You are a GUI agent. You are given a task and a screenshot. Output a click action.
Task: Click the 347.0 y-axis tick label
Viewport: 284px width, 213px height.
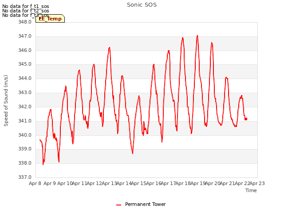click(x=25, y=36)
